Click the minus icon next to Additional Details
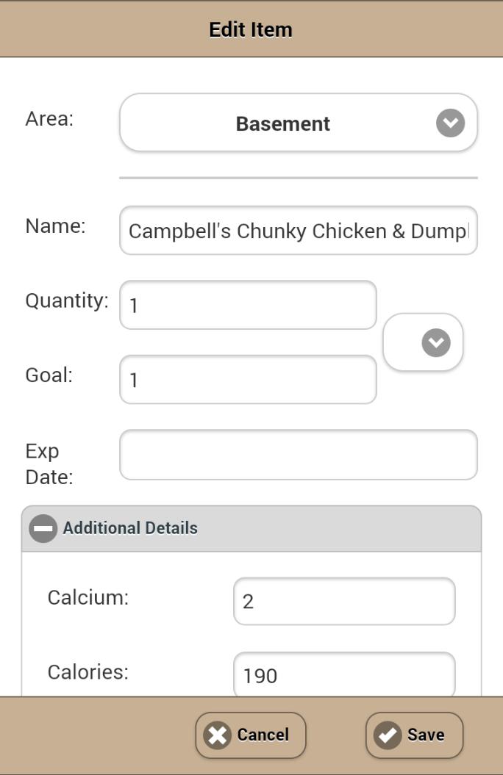 point(43,528)
